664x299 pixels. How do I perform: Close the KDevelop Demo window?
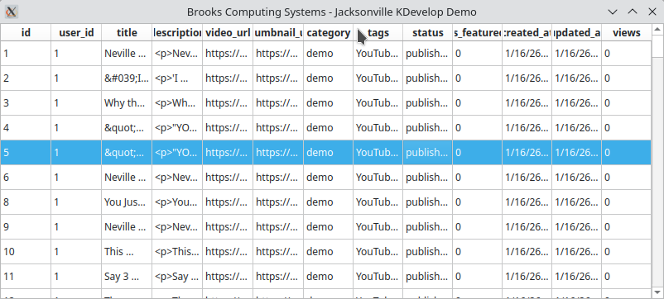coord(652,12)
